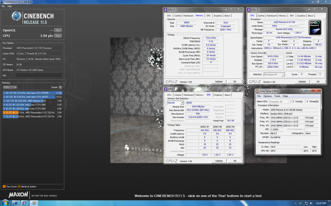Select the Intel Xeon CPU X5570 ranking row

pyautogui.click(x=33, y=97)
